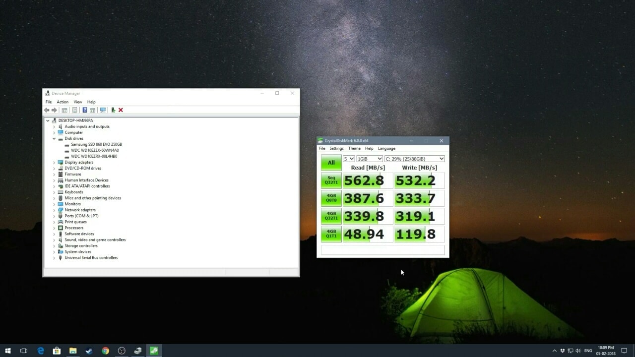Select WDC WD10EZEX-60WN4A0 disk drive

(95, 150)
